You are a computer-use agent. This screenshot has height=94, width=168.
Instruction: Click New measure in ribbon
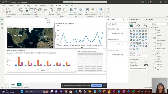pos(87,12)
